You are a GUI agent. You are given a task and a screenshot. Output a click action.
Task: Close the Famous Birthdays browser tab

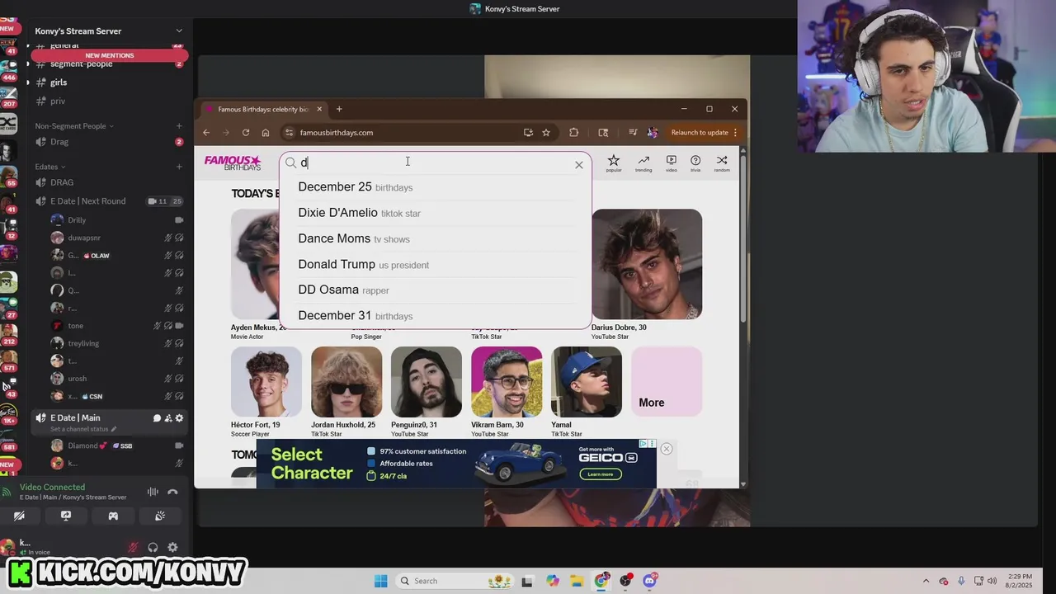[x=319, y=109]
